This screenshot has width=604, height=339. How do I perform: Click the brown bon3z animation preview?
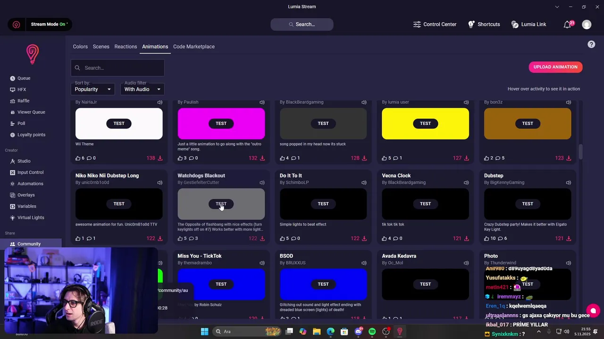528,123
